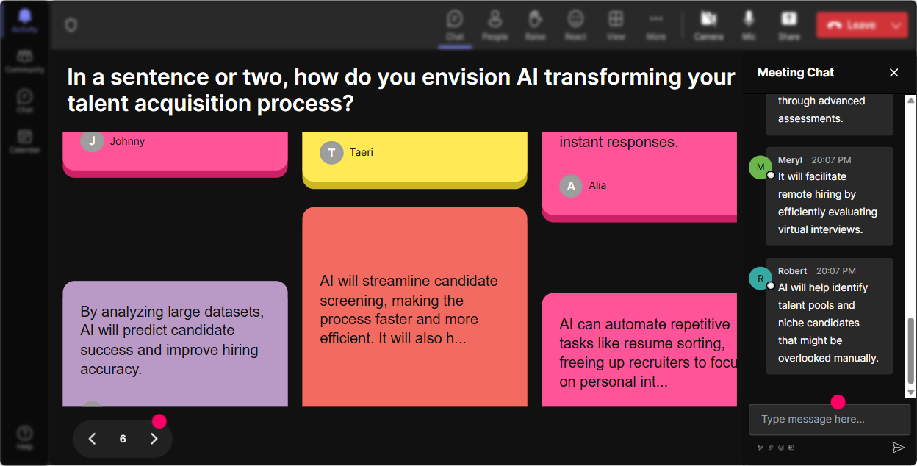This screenshot has height=466, width=917.
Task: Go to the next slide
Action: [154, 439]
